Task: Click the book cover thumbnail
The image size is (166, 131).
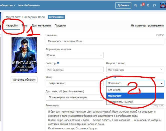Action: [24, 55]
